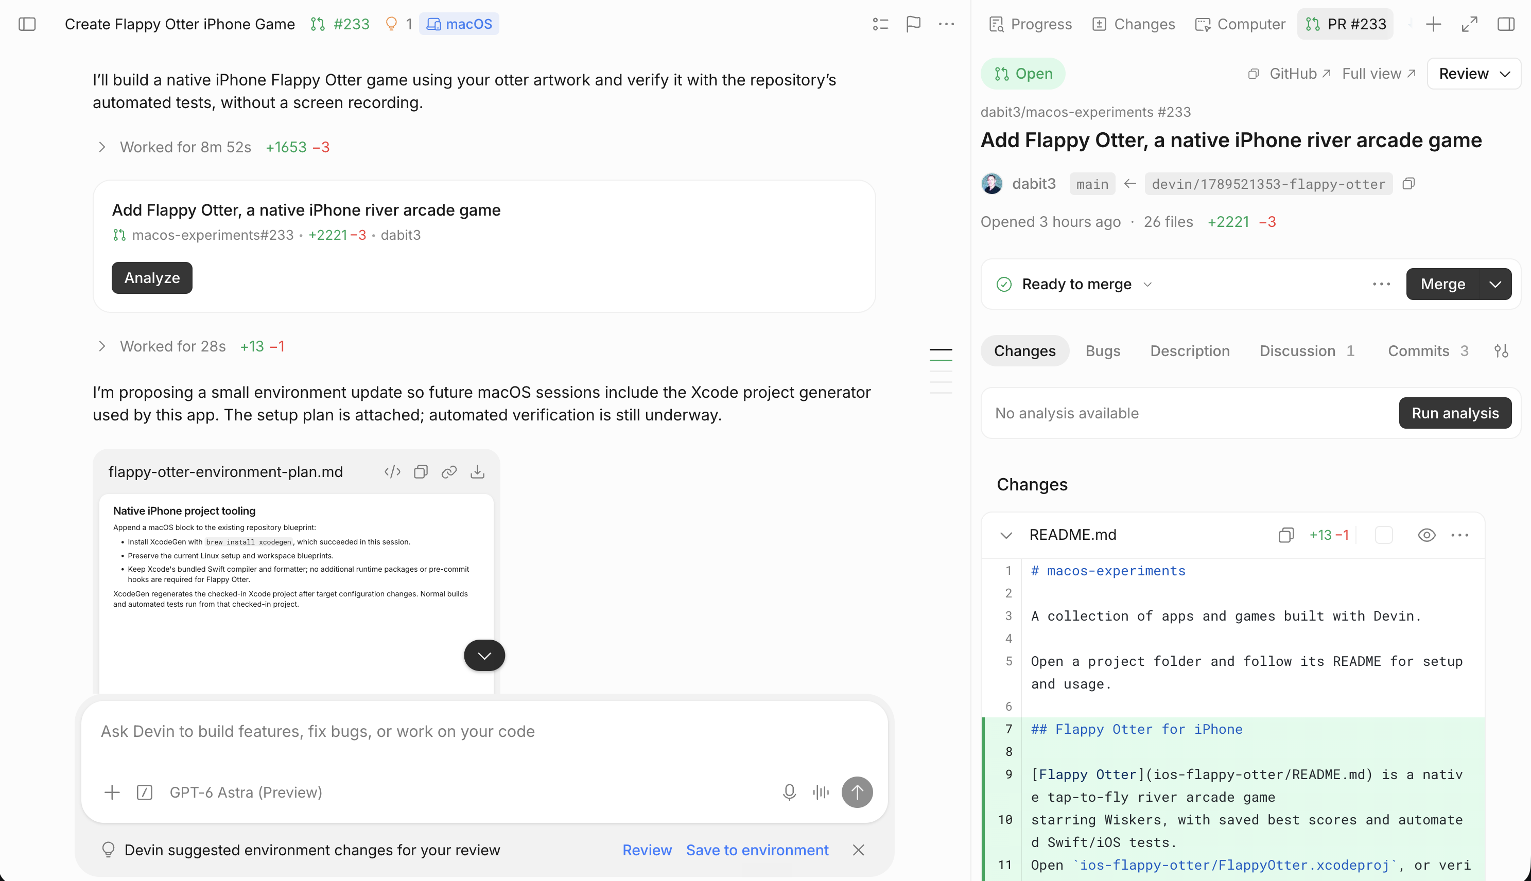1531x881 pixels.
Task: Open the macOS environment badge
Action: [459, 24]
